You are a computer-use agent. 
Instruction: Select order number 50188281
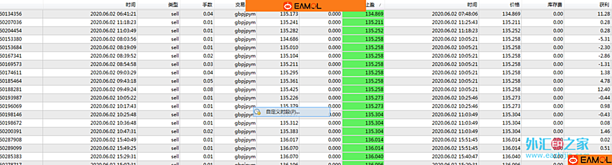click(11, 89)
